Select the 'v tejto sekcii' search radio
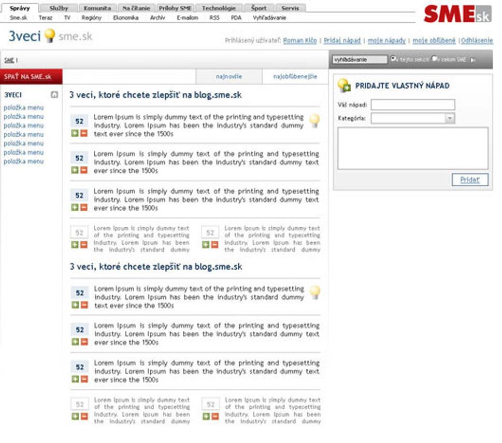 point(393,59)
